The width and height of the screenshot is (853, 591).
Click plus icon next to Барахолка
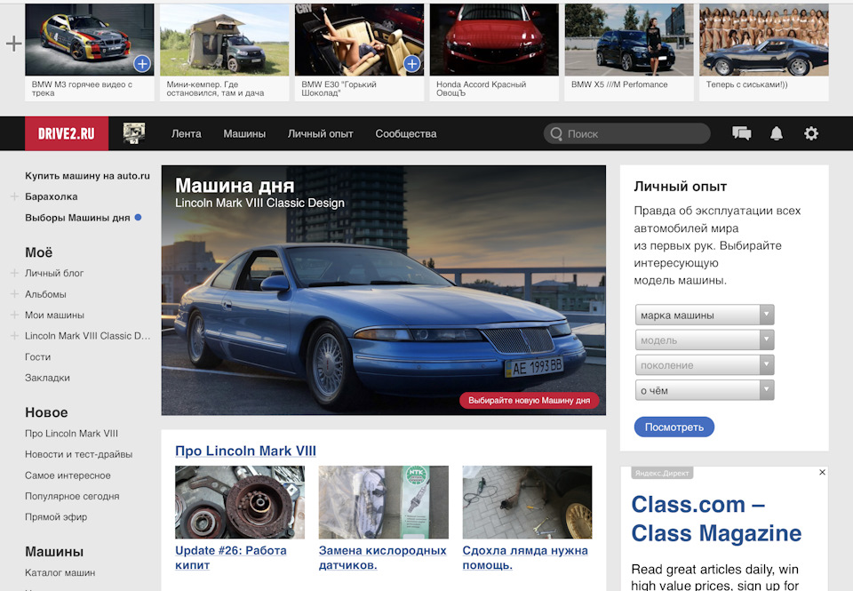(15, 196)
